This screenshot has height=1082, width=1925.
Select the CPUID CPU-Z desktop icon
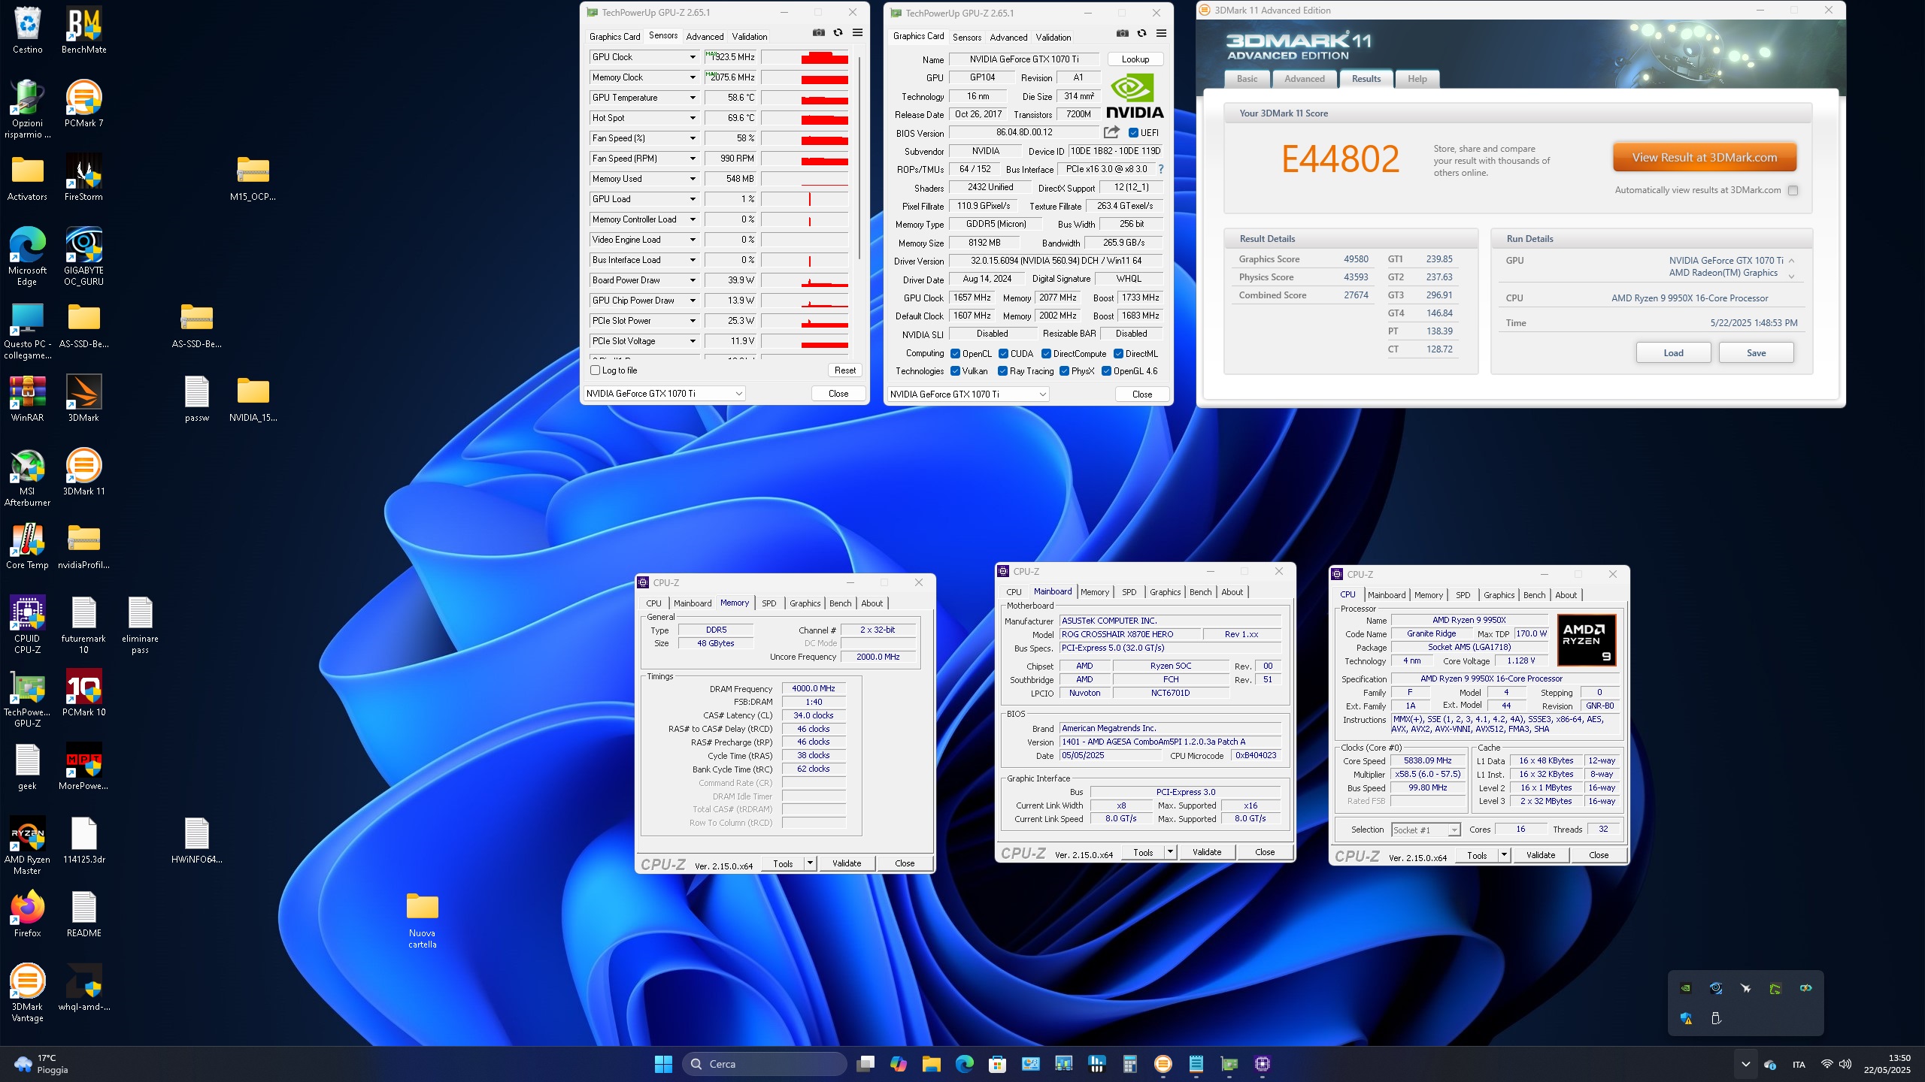pyautogui.click(x=28, y=624)
